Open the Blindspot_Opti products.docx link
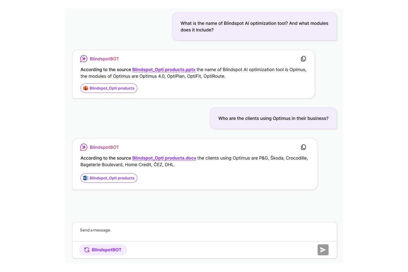This screenshot has width=408, height=272. pyautogui.click(x=164, y=158)
